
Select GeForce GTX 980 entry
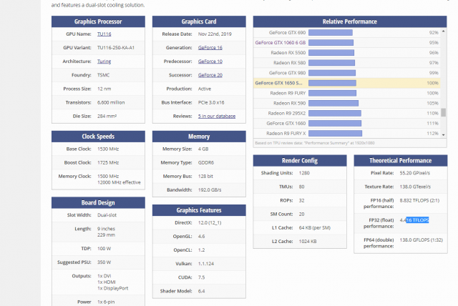point(287,73)
